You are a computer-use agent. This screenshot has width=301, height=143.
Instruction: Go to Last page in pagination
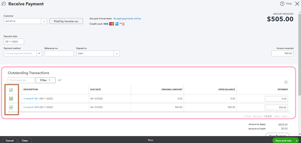pos(285,116)
